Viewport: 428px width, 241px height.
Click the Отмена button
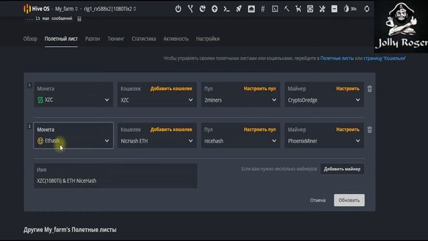[x=318, y=200]
